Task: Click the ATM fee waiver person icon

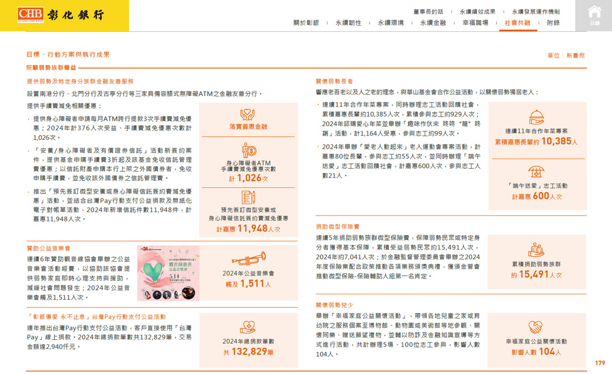Action: coord(249,151)
